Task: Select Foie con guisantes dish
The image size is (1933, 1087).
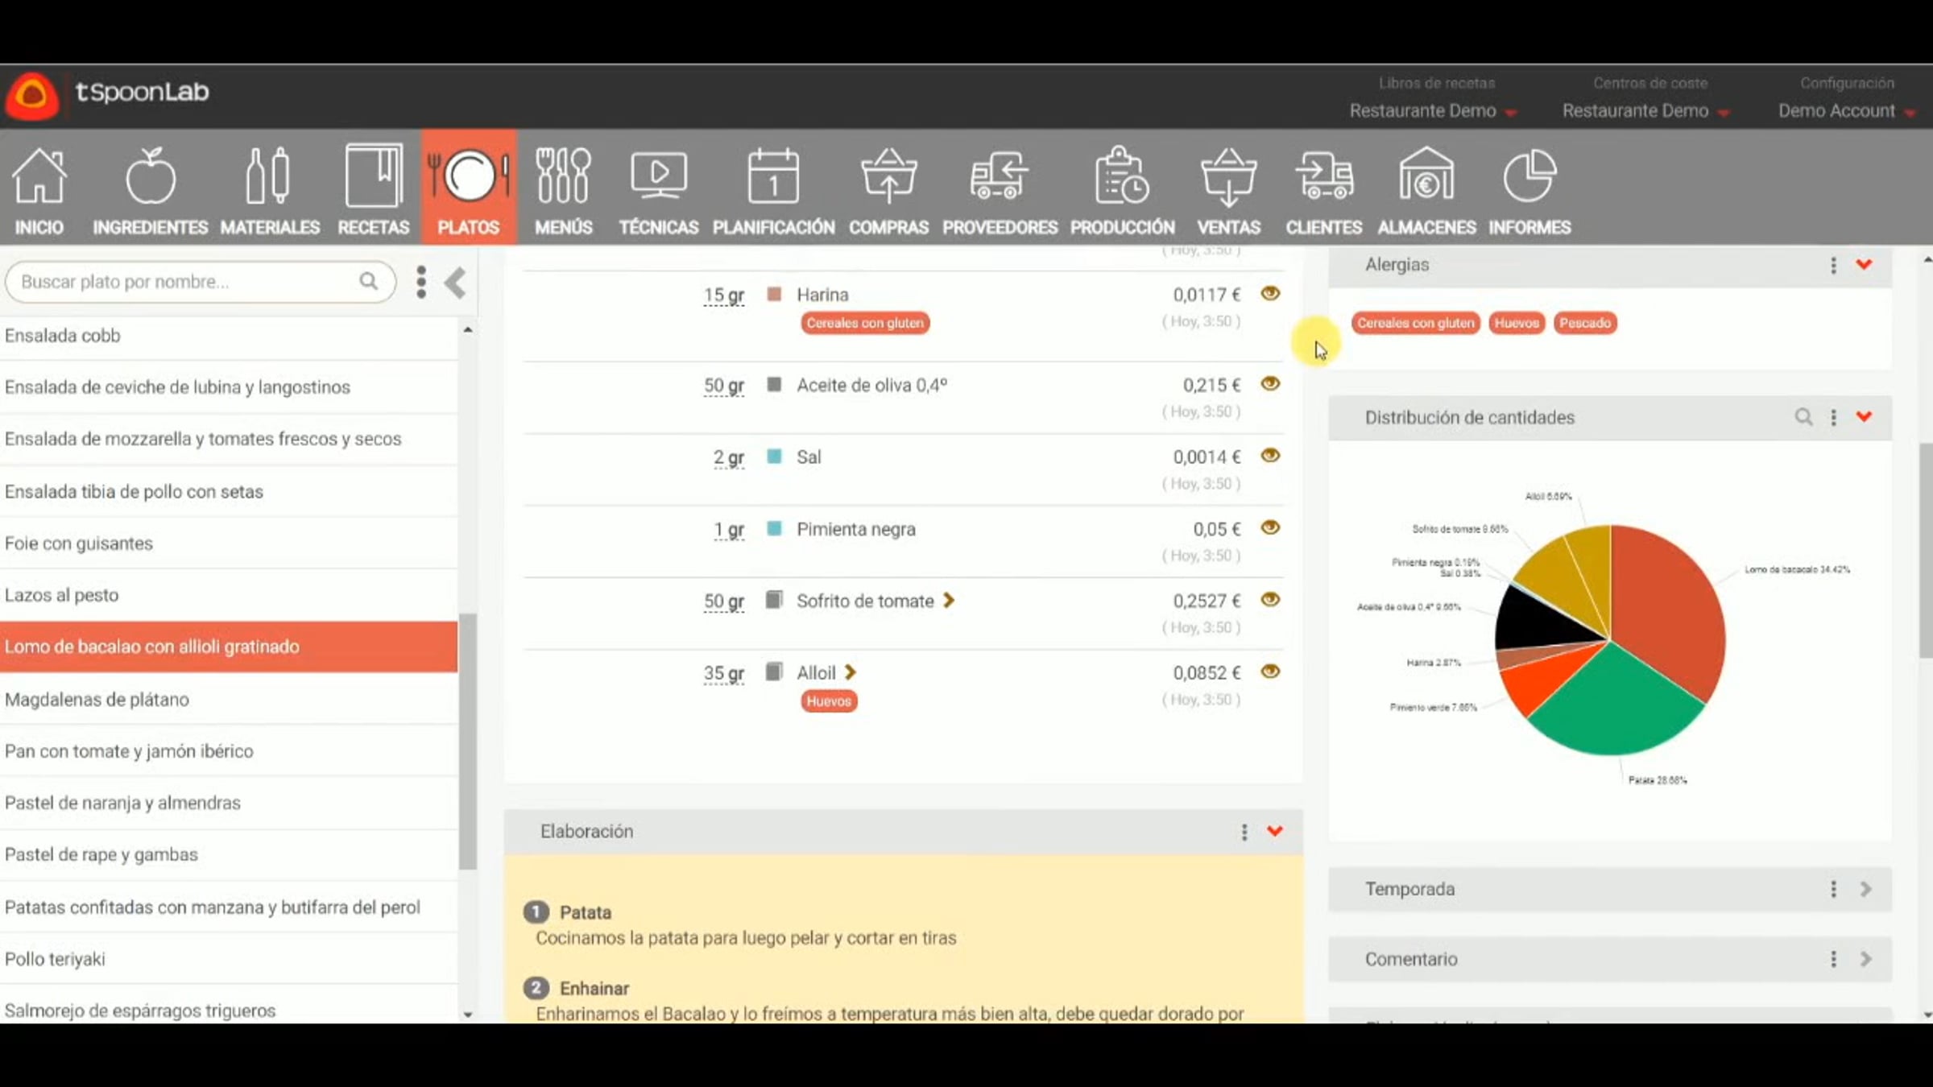Action: 229,543
